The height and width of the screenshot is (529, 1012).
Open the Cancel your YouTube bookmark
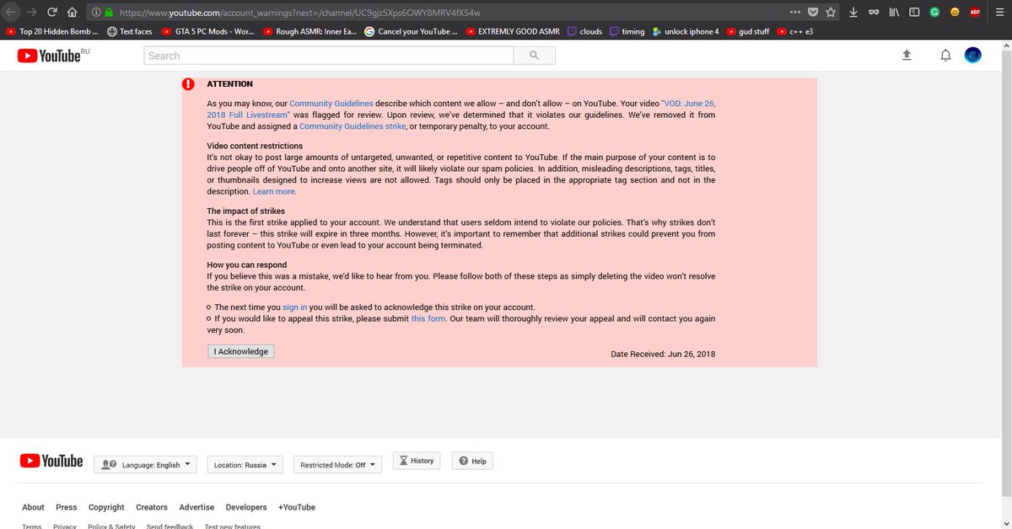pos(412,31)
